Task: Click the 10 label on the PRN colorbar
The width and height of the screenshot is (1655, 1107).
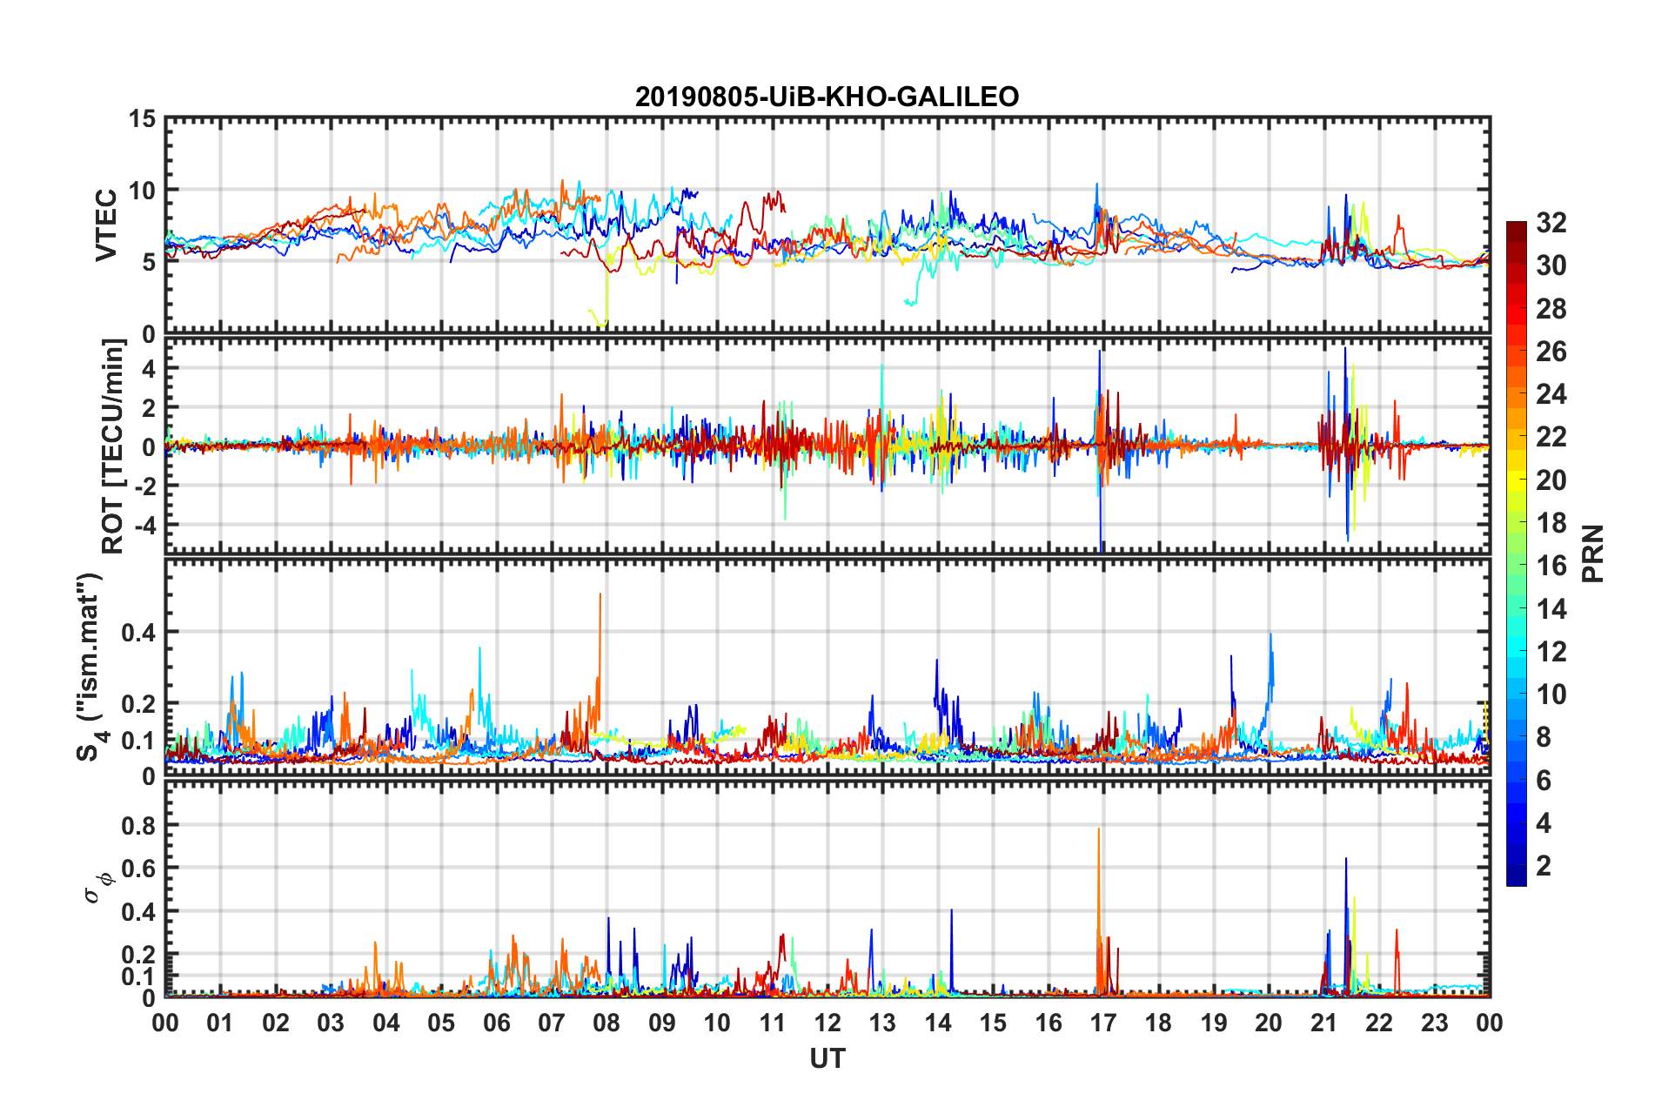Action: coord(1551,694)
